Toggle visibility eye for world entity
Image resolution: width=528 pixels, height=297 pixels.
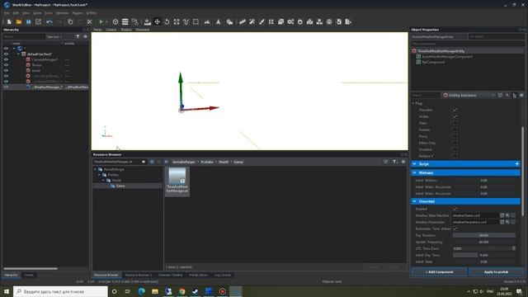coord(6,71)
